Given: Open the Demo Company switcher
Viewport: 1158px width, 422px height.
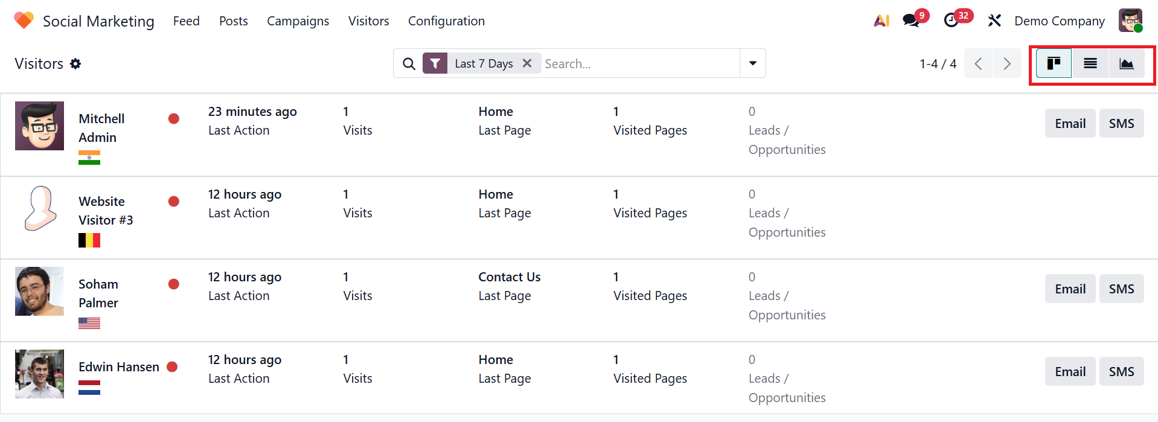Looking at the screenshot, I should (x=1059, y=21).
